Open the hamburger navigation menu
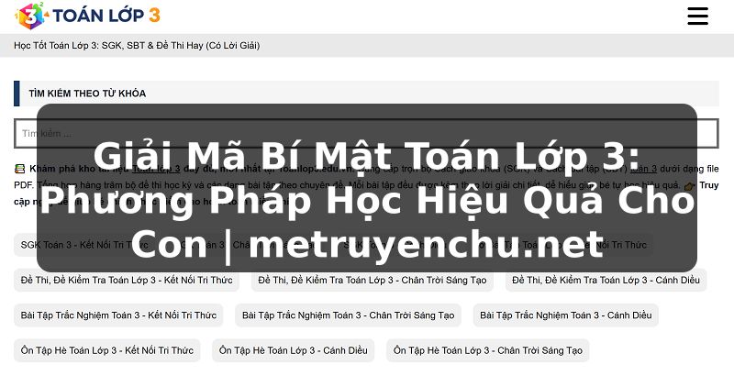The image size is (734, 376). tap(697, 16)
